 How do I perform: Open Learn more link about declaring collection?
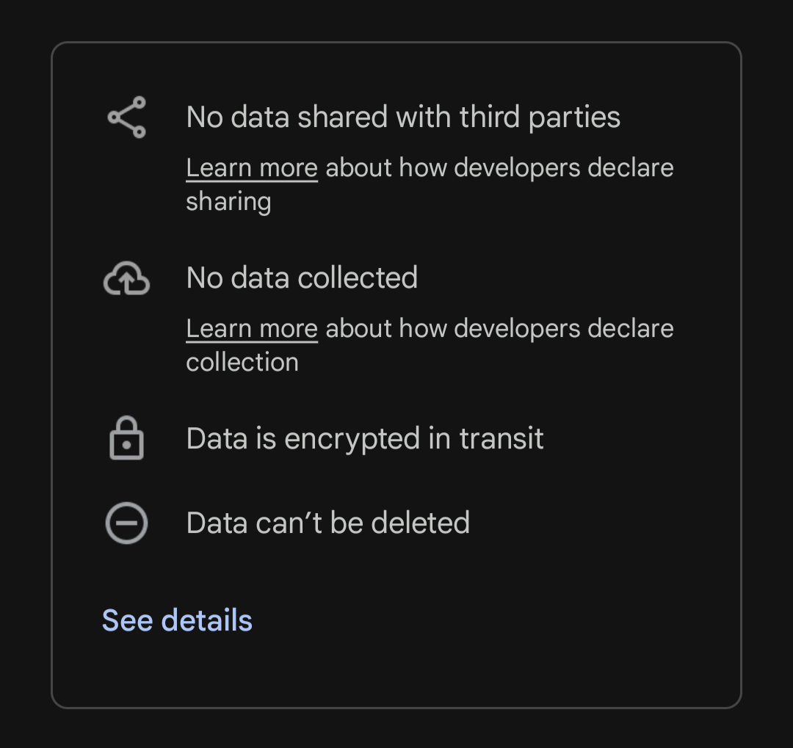point(252,329)
